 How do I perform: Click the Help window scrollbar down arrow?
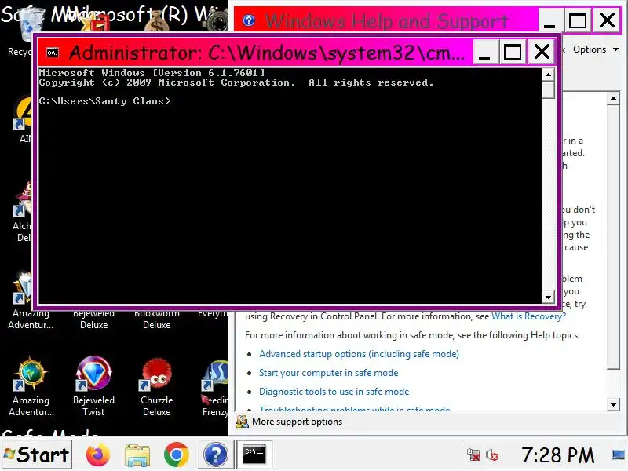pos(613,404)
